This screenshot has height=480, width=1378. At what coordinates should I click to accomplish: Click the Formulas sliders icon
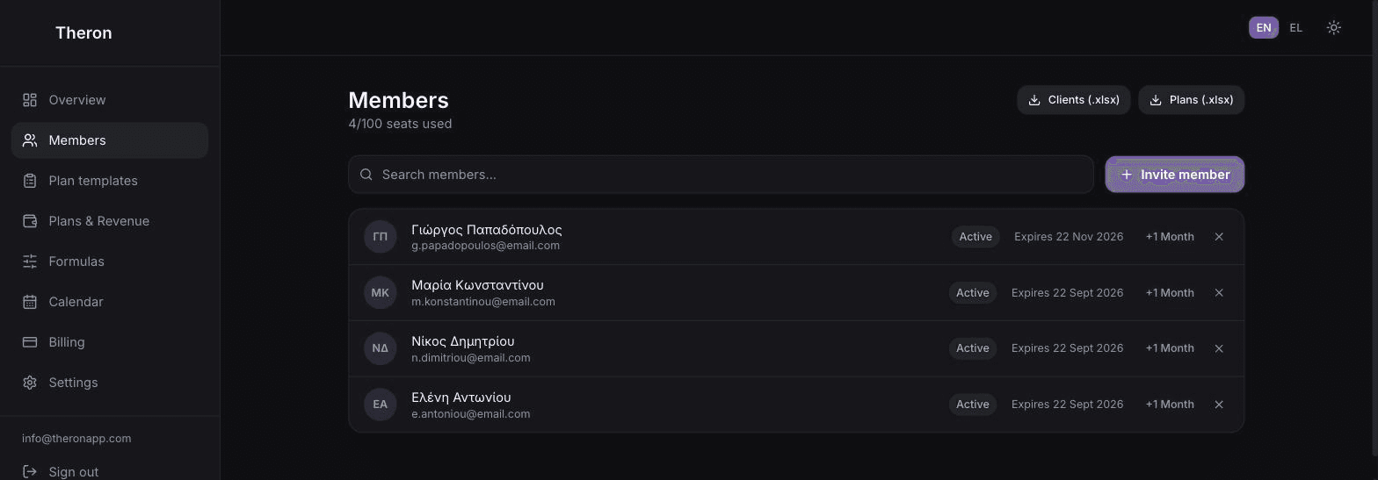click(x=30, y=261)
